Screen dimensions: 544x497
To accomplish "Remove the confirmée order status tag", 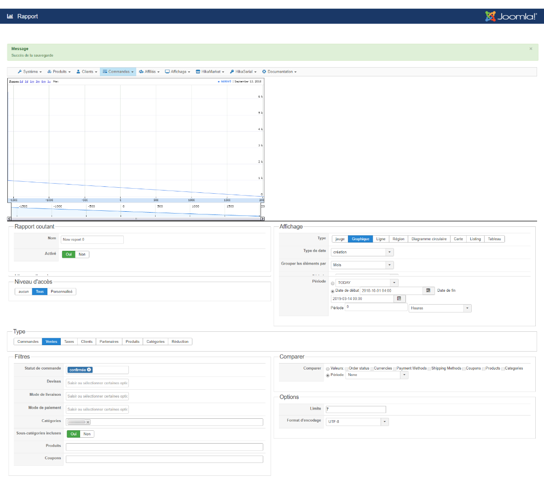I will tap(89, 370).
